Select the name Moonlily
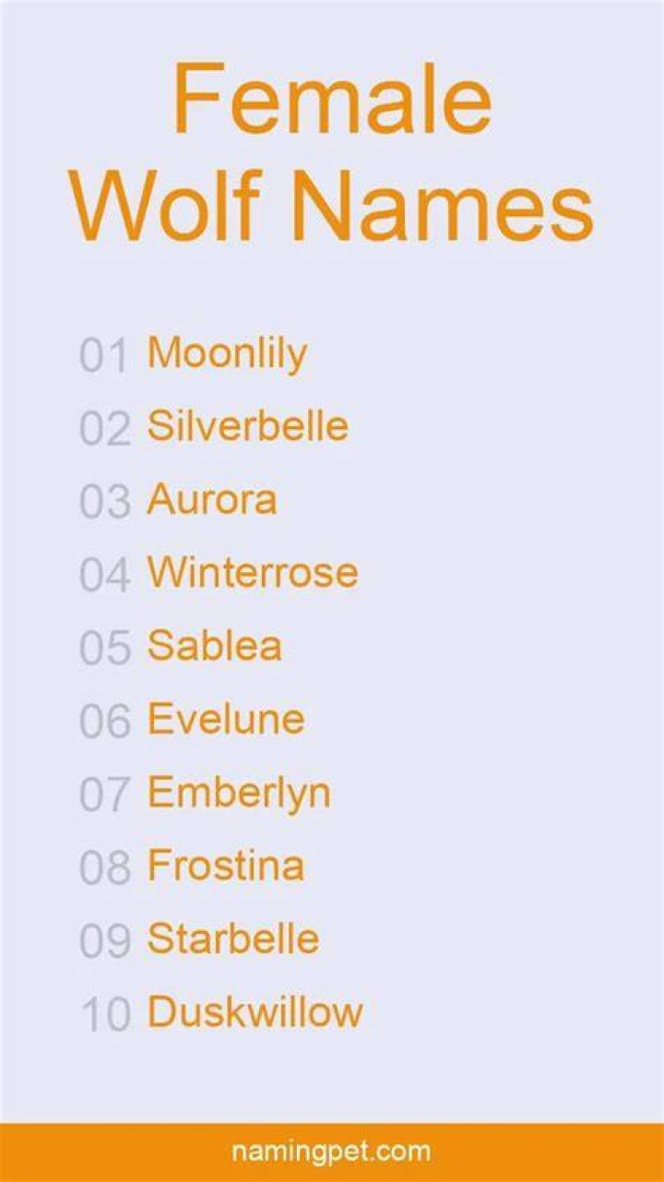 (227, 353)
